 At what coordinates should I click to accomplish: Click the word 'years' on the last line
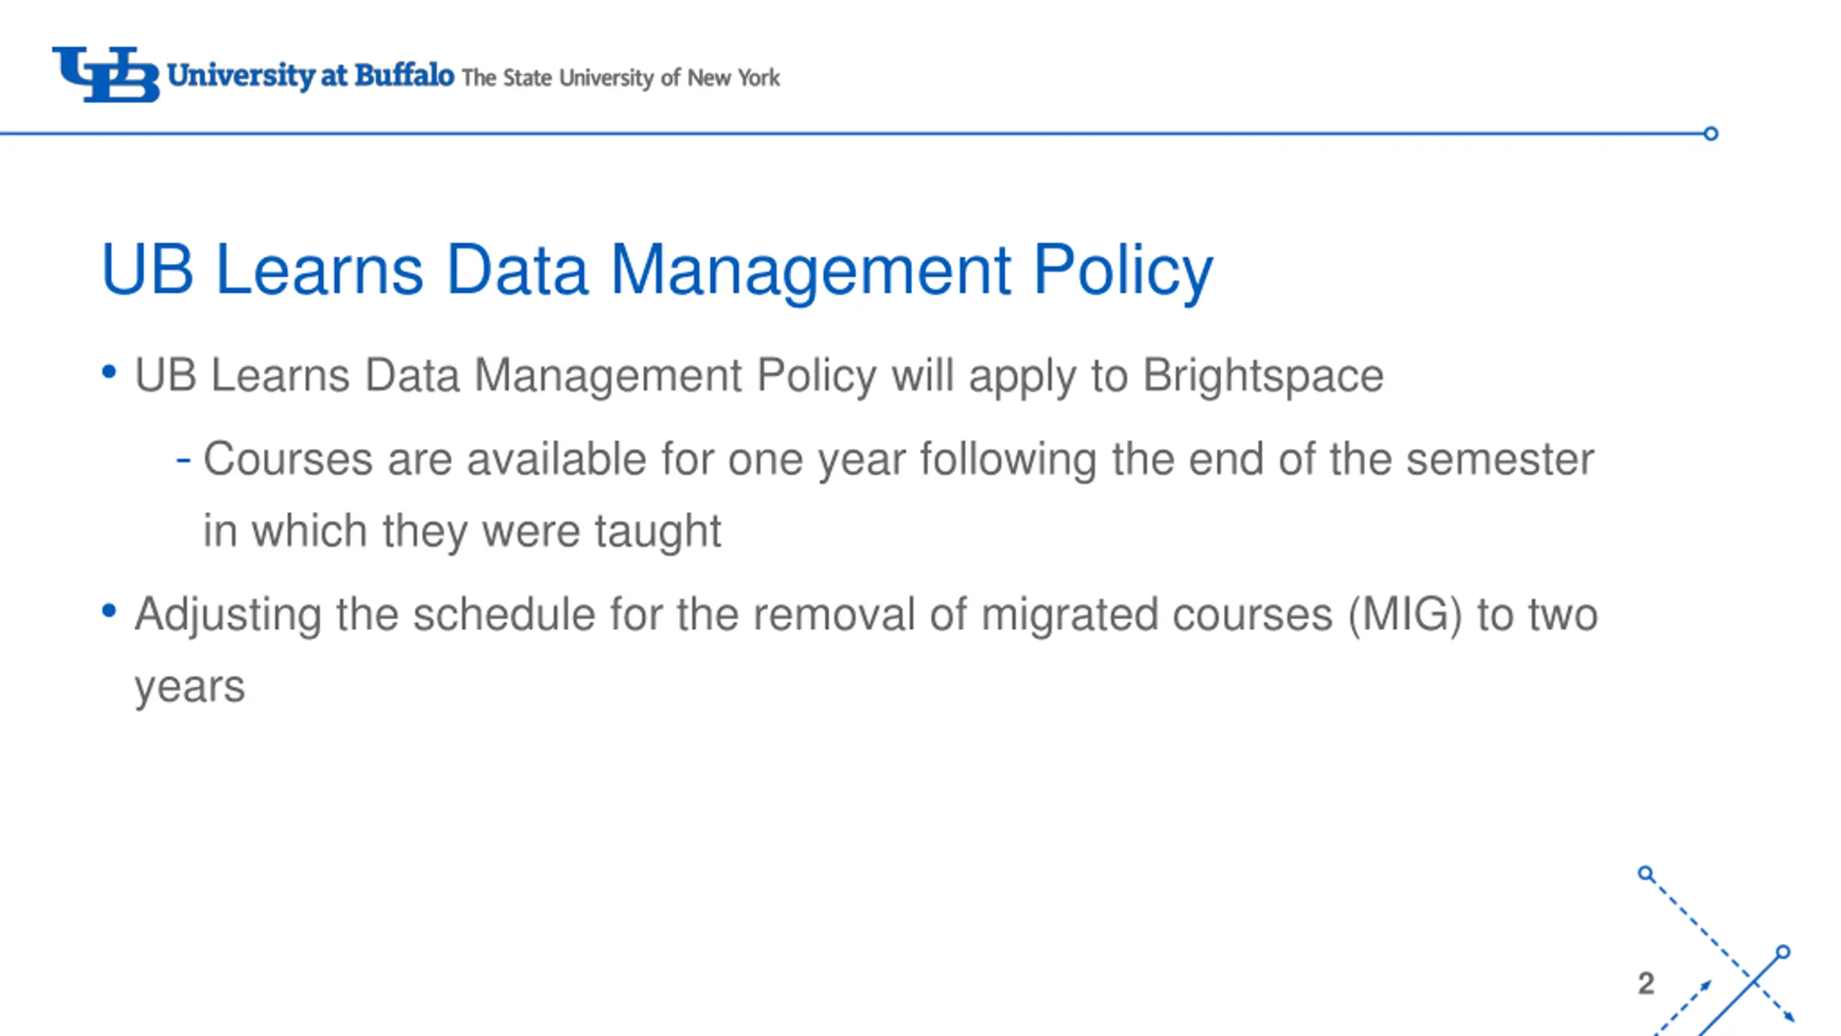pyautogui.click(x=190, y=688)
